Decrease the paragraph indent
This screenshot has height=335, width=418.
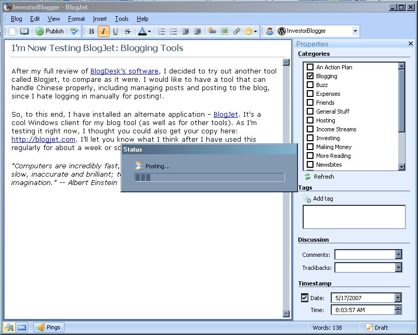(x=185, y=31)
